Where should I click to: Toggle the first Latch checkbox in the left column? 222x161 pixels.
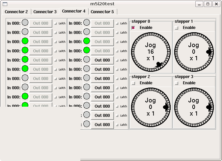tap(55, 23)
